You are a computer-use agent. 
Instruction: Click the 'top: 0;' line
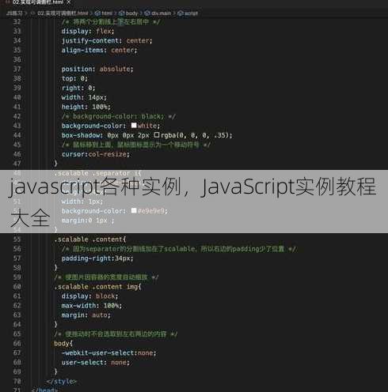74,78
